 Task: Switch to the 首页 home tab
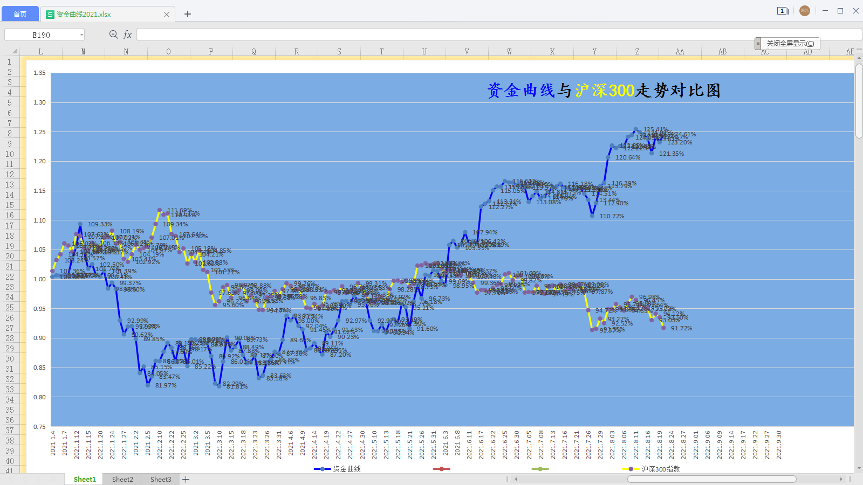click(x=20, y=14)
